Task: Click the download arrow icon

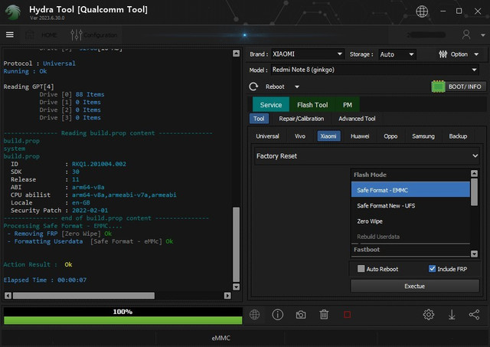Action: point(452,315)
